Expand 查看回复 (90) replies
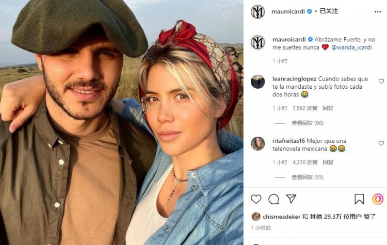387x245 pixels. (x=308, y=123)
